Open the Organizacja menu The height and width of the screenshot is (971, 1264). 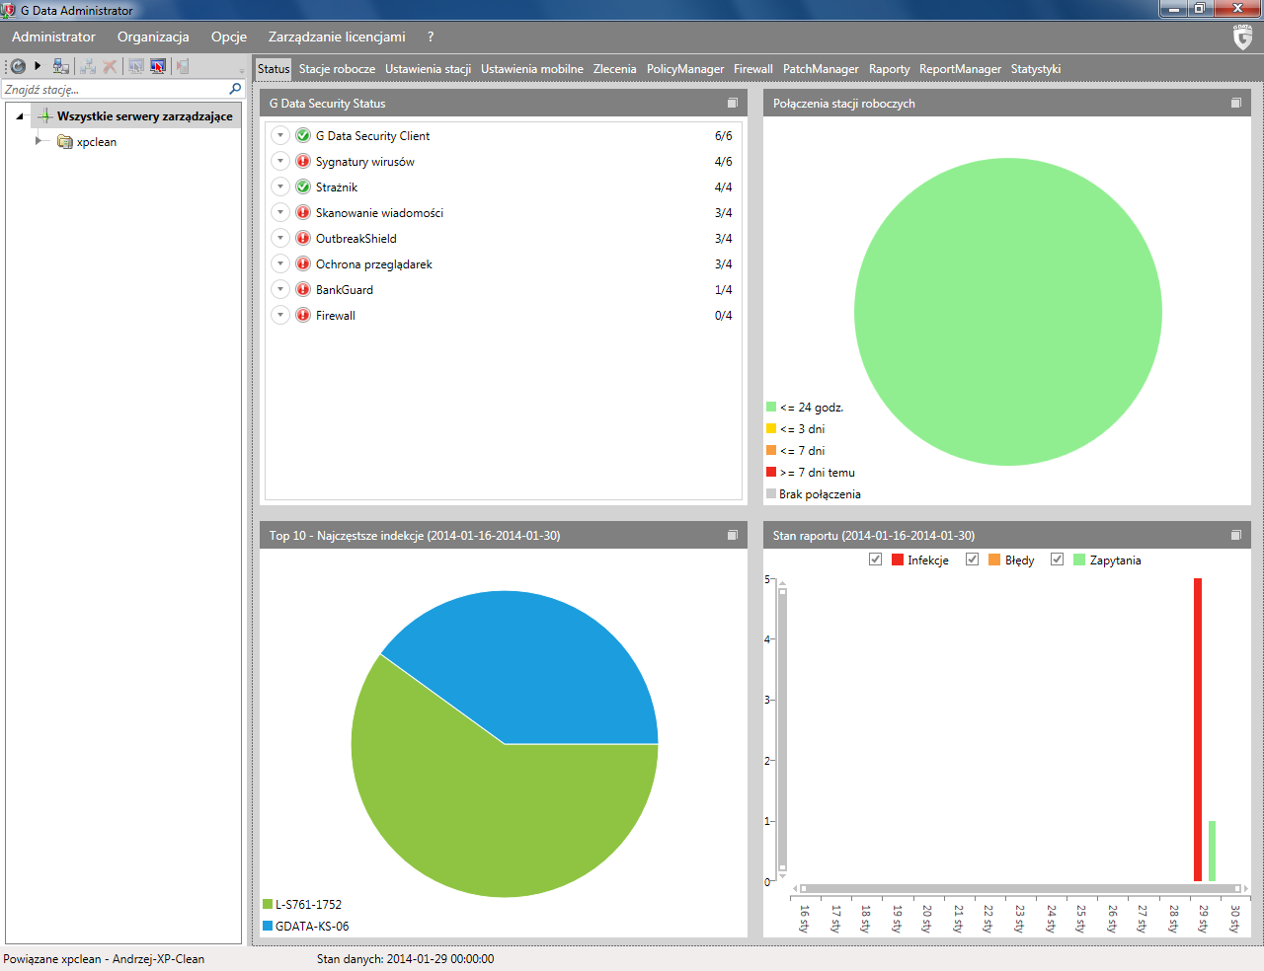[x=153, y=37]
